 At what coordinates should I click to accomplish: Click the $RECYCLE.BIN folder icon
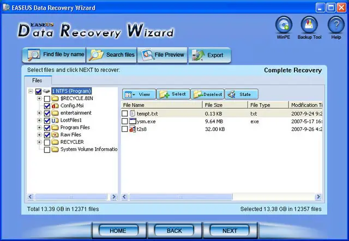[x=55, y=98]
